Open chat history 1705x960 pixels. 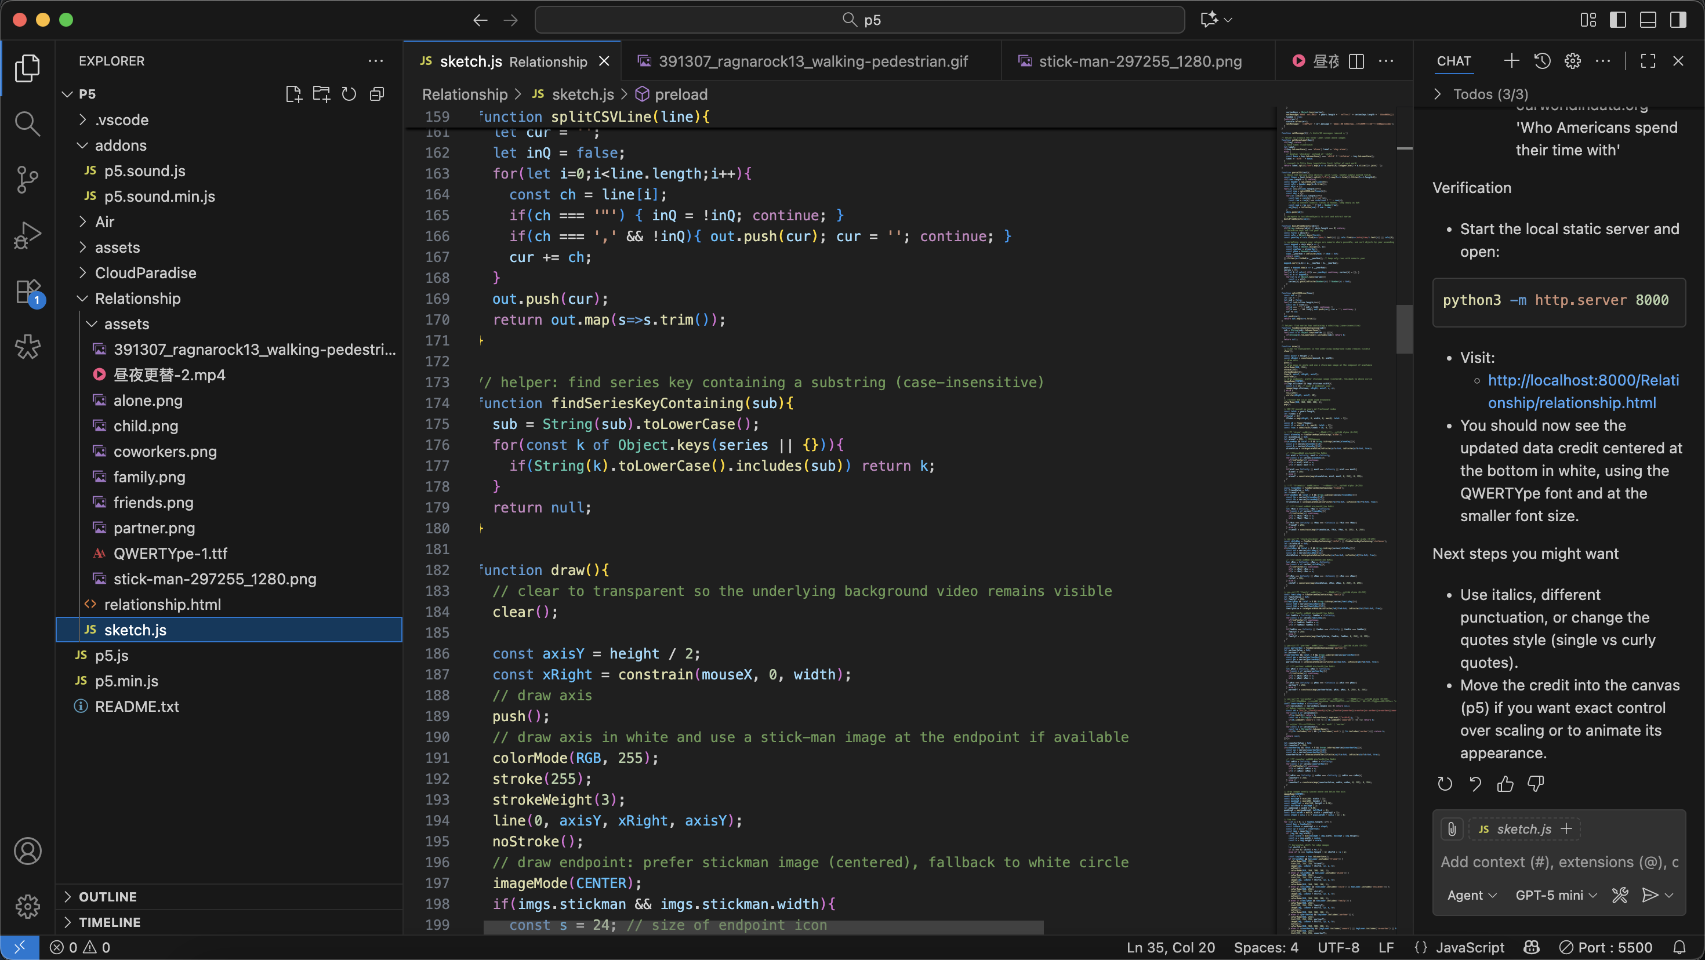click(x=1542, y=60)
